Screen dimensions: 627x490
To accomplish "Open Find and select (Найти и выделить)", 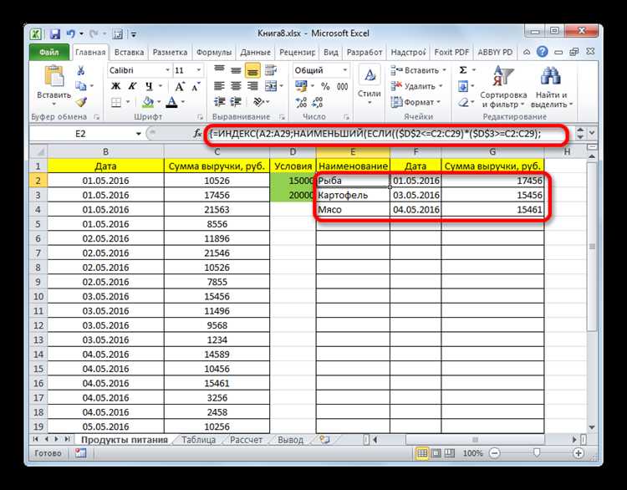I will pos(552,87).
